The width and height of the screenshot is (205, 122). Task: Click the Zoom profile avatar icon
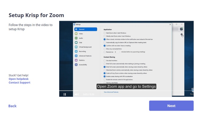(181, 29)
